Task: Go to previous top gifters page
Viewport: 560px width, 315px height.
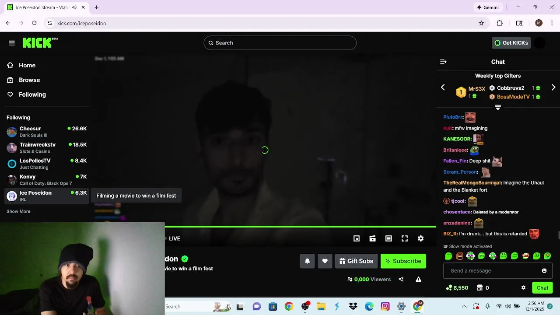Action: click(443, 87)
